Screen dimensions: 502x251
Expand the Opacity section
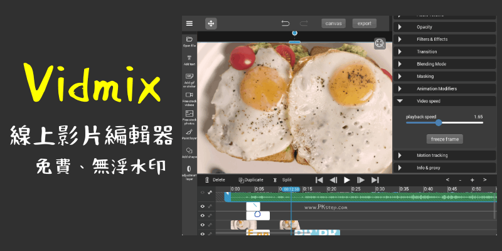tap(445, 27)
